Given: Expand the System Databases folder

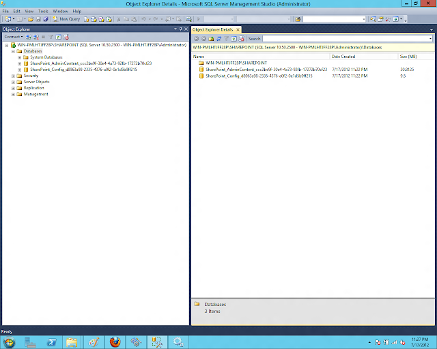Looking at the screenshot, I should coord(20,57).
